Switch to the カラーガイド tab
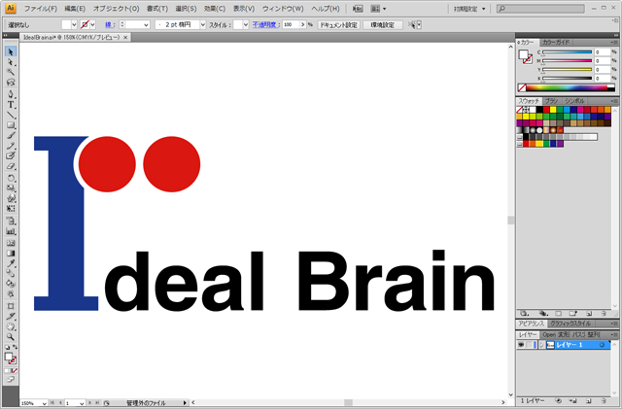622x409 pixels. 557,42
